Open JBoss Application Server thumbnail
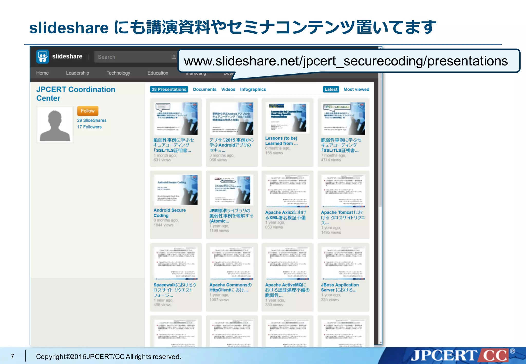The width and height of the screenshot is (526, 364). 343,264
